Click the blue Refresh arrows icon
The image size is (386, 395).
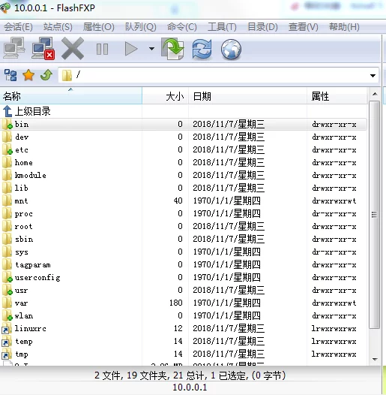tap(202, 49)
